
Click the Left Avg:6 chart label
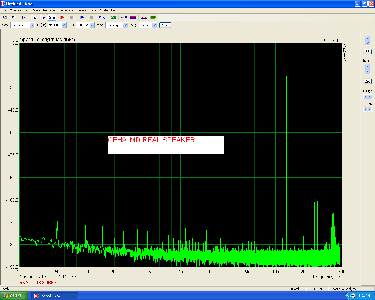(331, 40)
